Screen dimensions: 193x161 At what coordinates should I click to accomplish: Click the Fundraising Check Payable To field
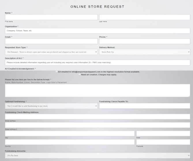[x=145, y=106]
